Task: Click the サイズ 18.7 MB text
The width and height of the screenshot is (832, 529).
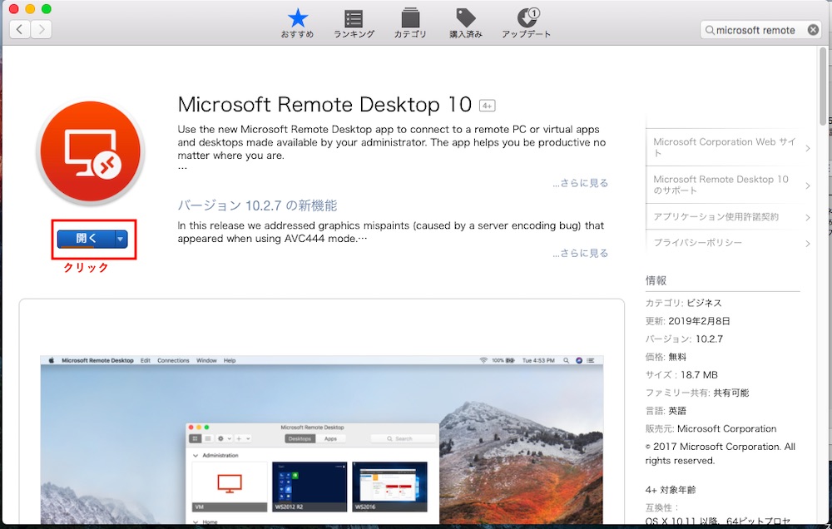Action: click(x=681, y=374)
